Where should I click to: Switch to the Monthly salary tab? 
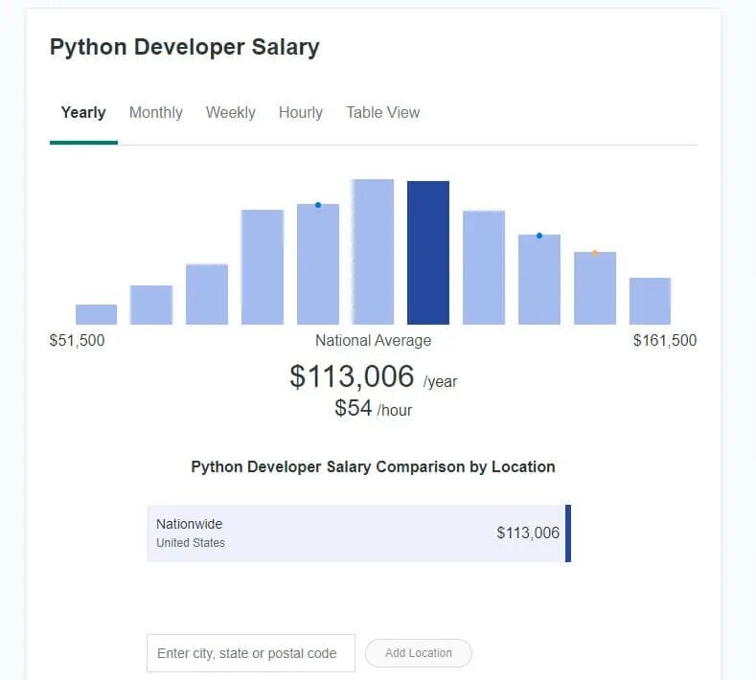pyautogui.click(x=155, y=113)
